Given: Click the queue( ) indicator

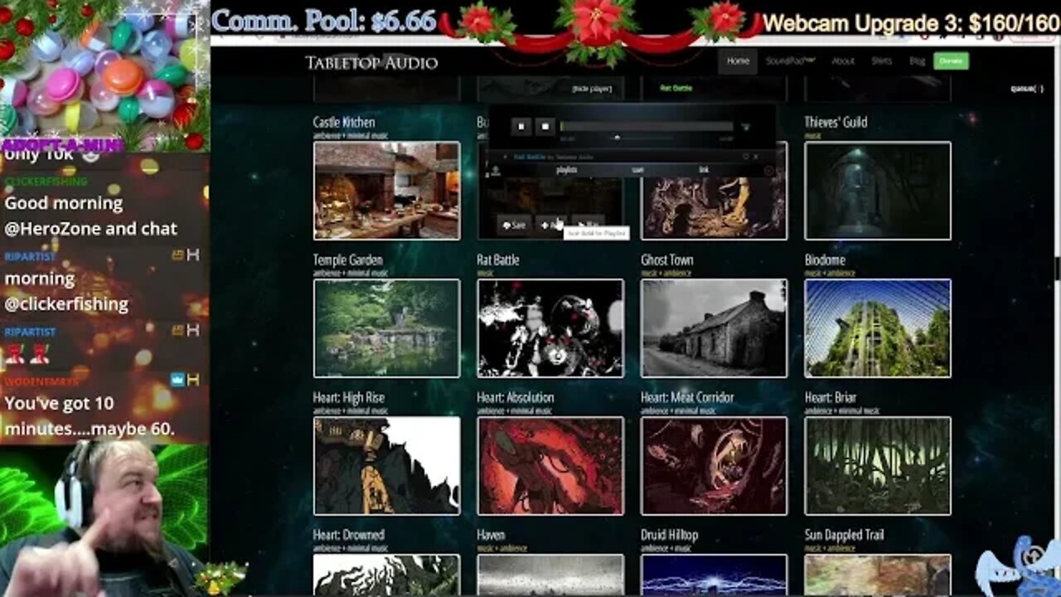Looking at the screenshot, I should click(1027, 89).
